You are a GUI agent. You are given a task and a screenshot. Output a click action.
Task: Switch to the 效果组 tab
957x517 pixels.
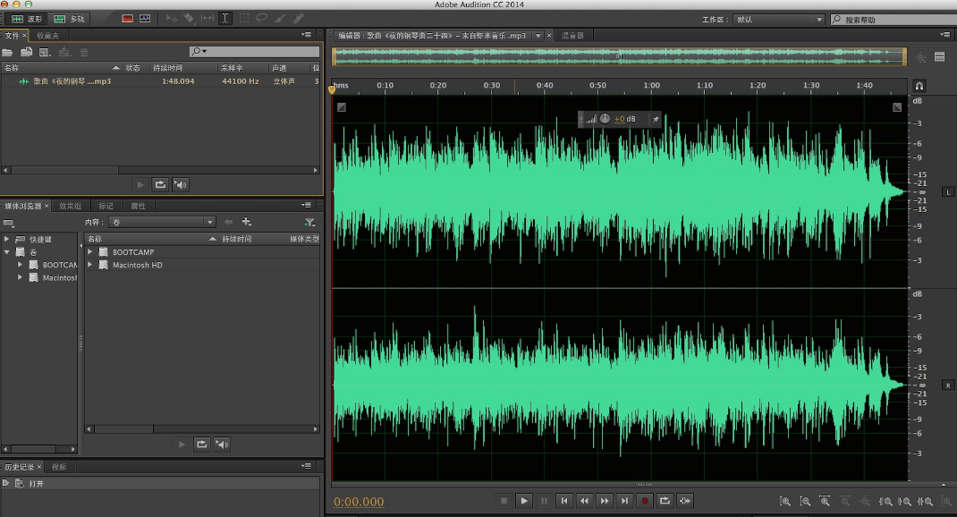click(x=70, y=206)
